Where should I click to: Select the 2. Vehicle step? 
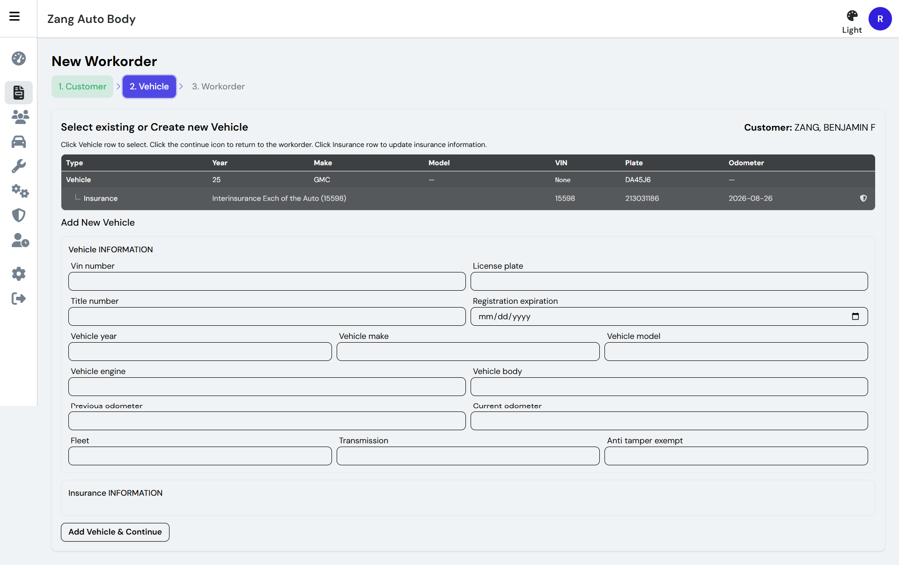[149, 87]
